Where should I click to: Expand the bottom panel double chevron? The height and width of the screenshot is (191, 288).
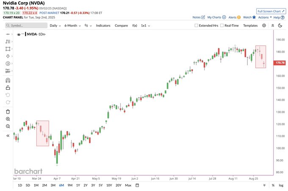[264, 185]
